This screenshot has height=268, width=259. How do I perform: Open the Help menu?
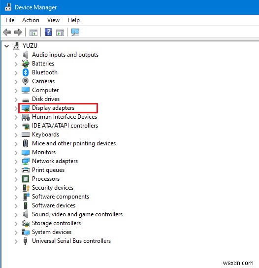pyautogui.click(x=73, y=20)
